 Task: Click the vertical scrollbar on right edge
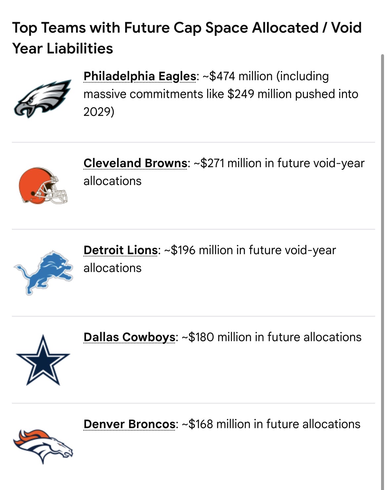pyautogui.click(x=382, y=271)
